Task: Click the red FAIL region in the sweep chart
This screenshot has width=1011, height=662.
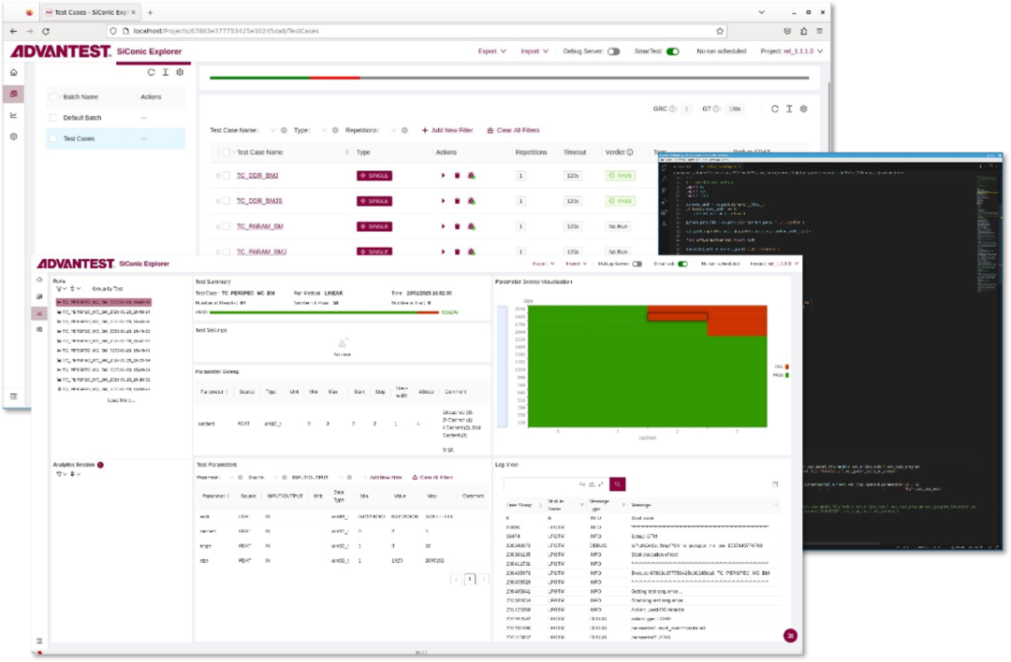Action: tap(737, 320)
